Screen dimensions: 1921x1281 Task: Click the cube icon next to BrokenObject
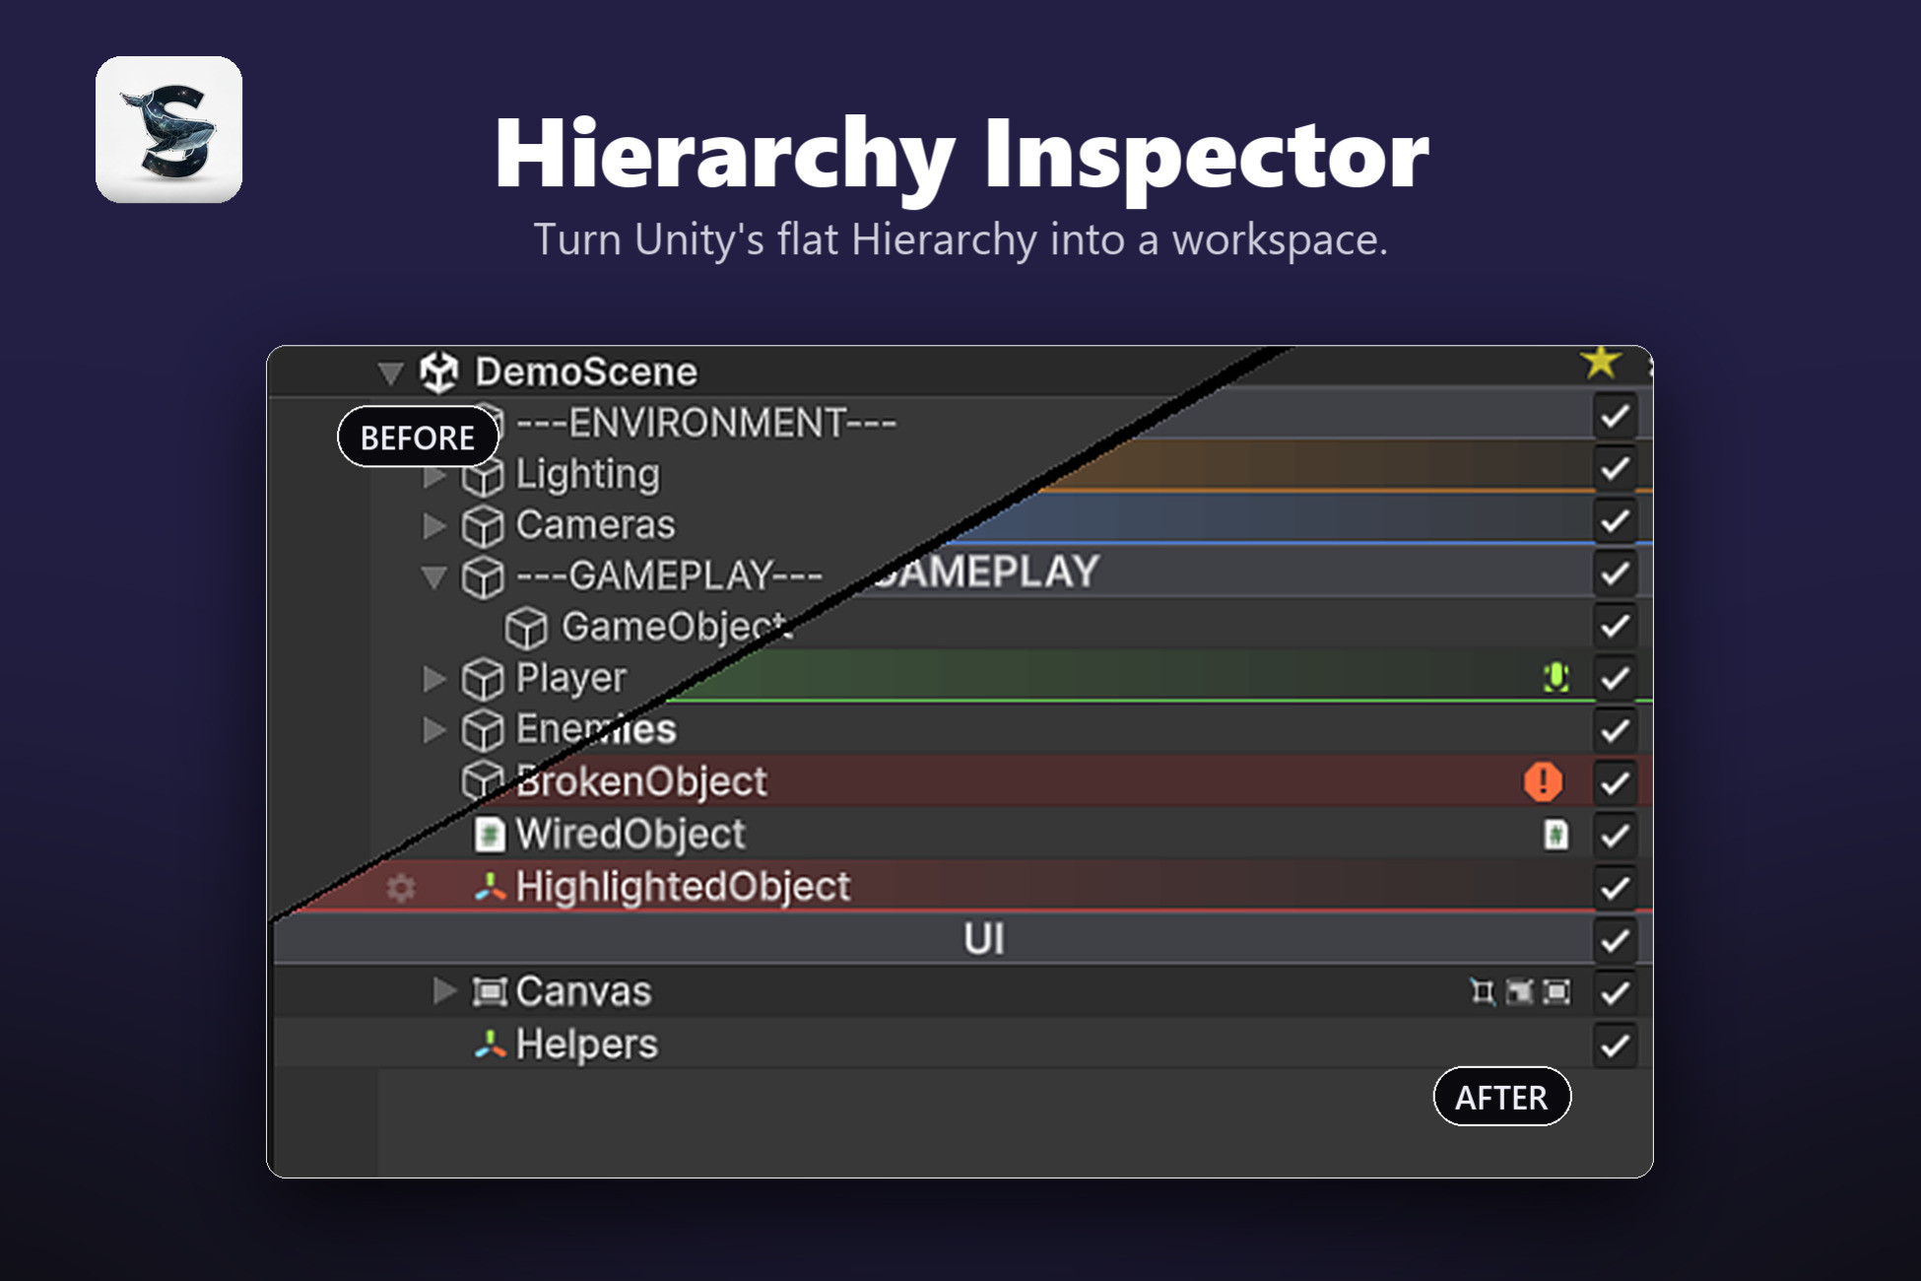tap(482, 781)
